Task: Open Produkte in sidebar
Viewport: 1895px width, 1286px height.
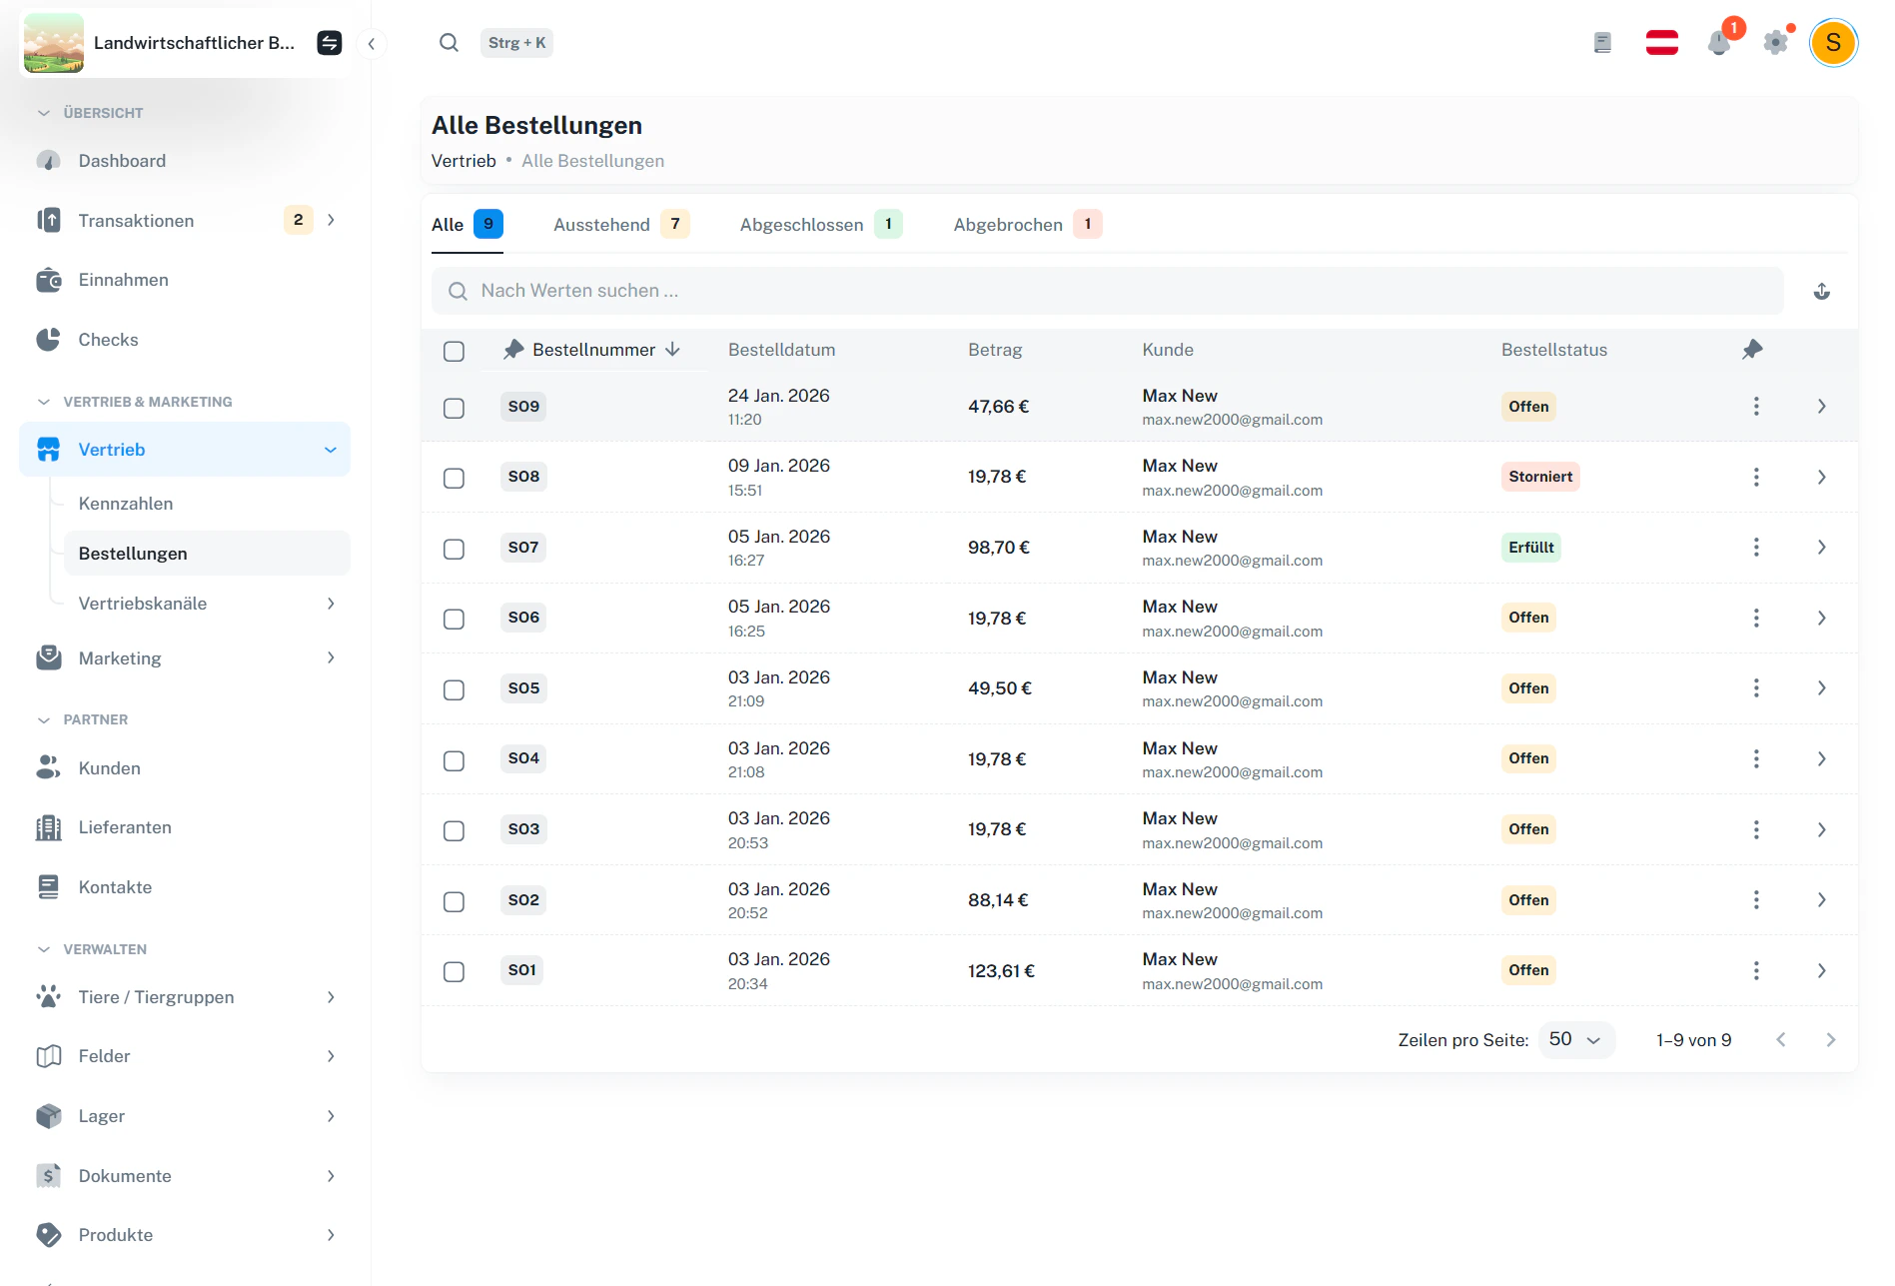Action: 185,1235
